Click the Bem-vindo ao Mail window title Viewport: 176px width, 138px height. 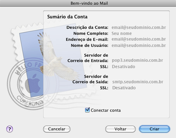[89, 3]
